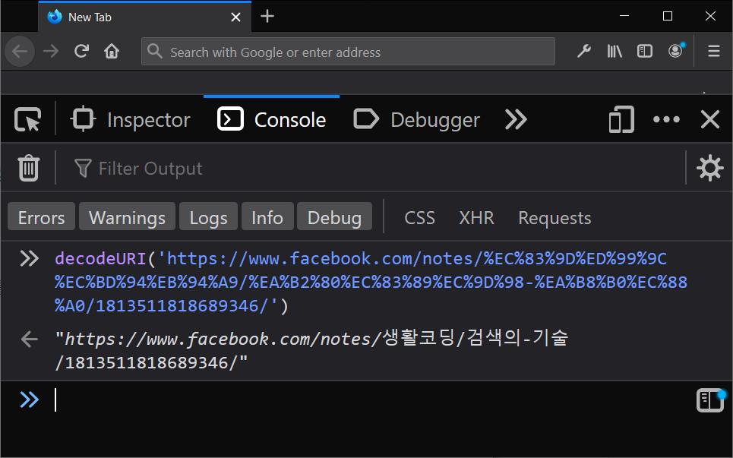Open a new browser tab with plus
733x458 pixels.
pos(267,17)
